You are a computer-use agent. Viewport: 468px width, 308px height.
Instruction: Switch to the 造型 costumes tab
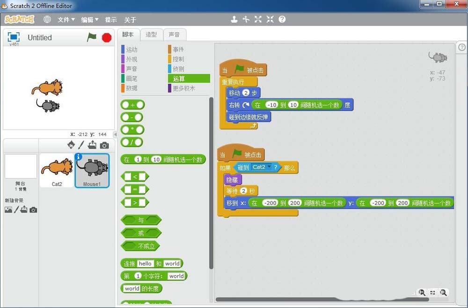tap(151, 35)
